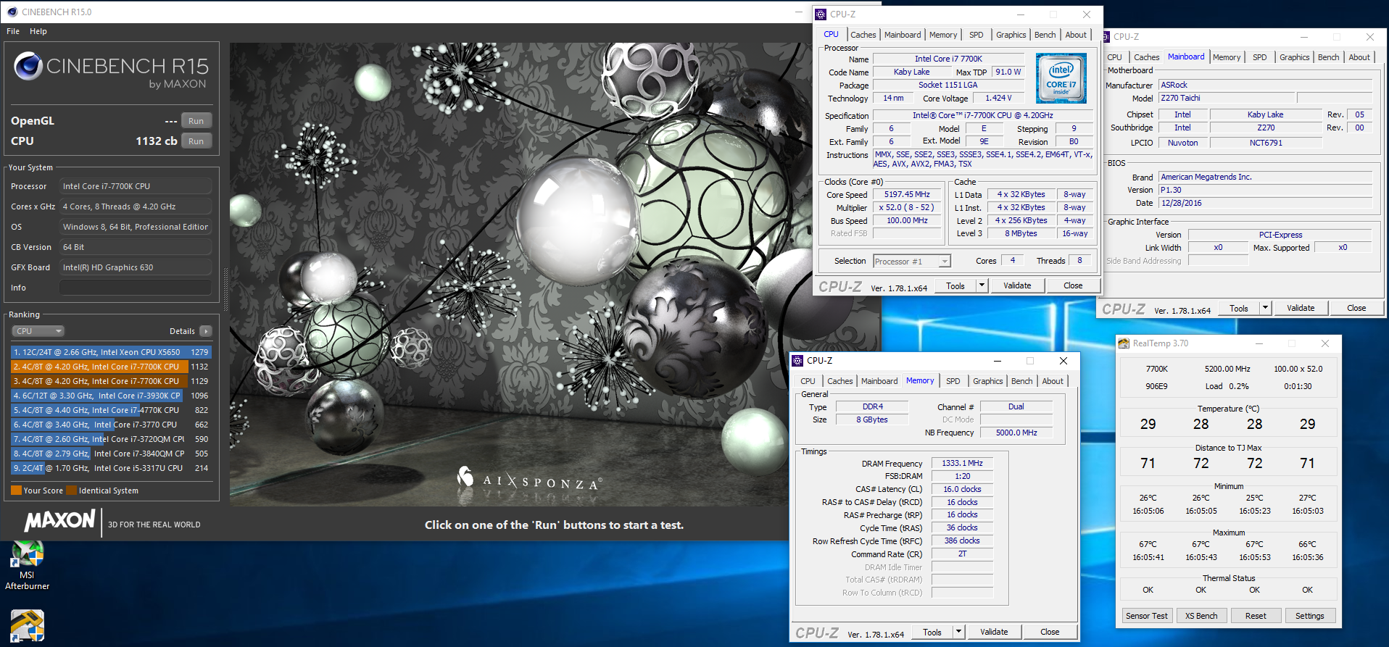Open the Processor #1 selection dropdown
The height and width of the screenshot is (647, 1389).
(x=911, y=262)
